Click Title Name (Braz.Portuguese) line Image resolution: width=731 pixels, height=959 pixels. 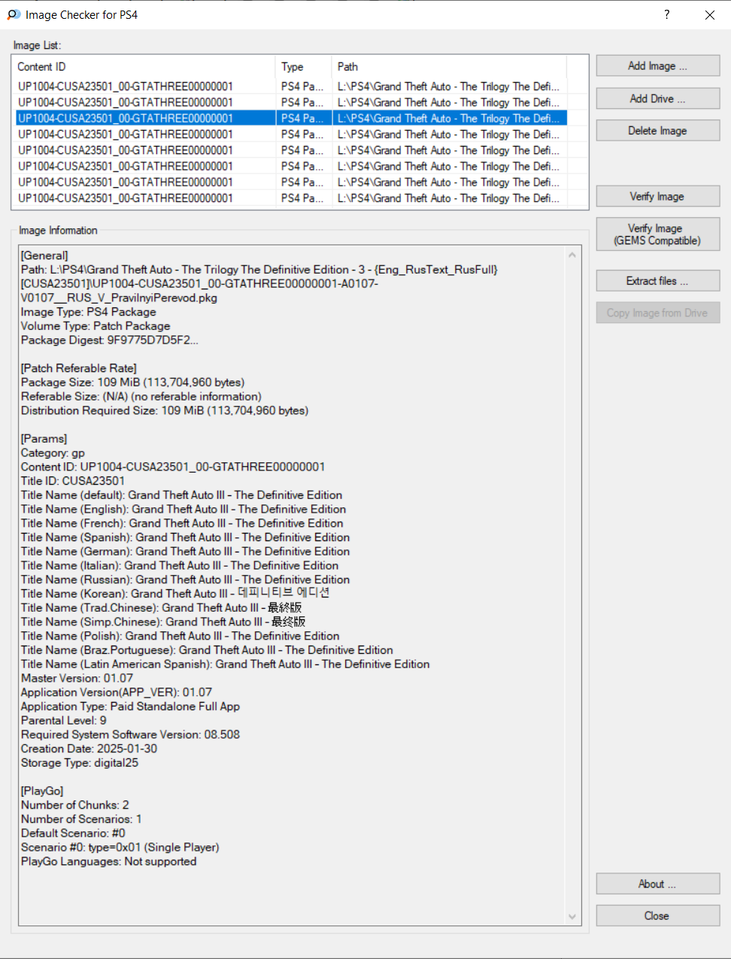pyautogui.click(x=207, y=650)
